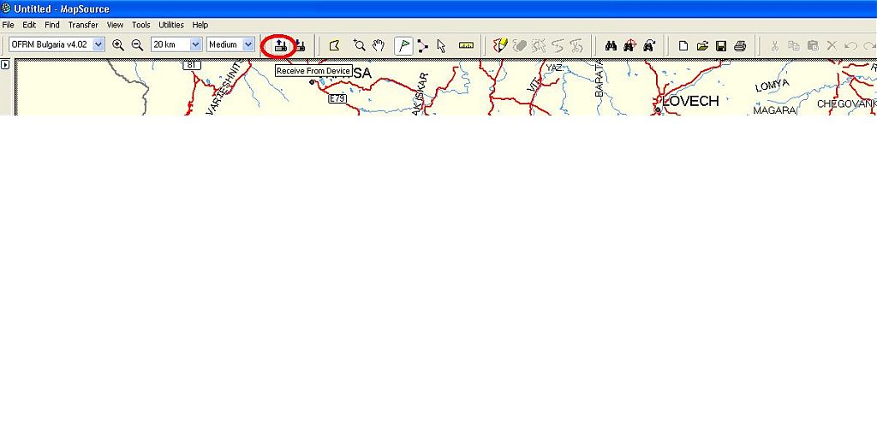This screenshot has height=438, width=877.
Task: Click the binoculars with curved arrow icon
Action: [649, 46]
